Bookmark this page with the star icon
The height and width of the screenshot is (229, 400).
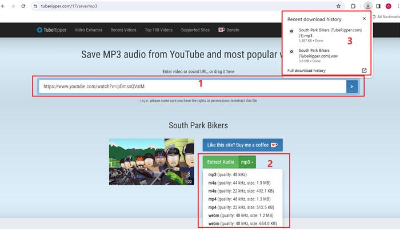tap(338, 6)
